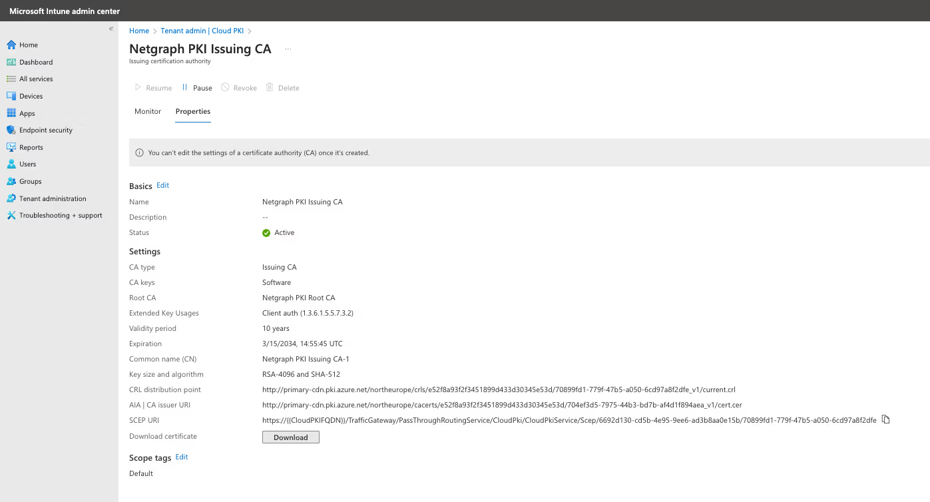Viewport: 930px width, 502px height.
Task: Open the Groups menu item
Action: click(31, 181)
